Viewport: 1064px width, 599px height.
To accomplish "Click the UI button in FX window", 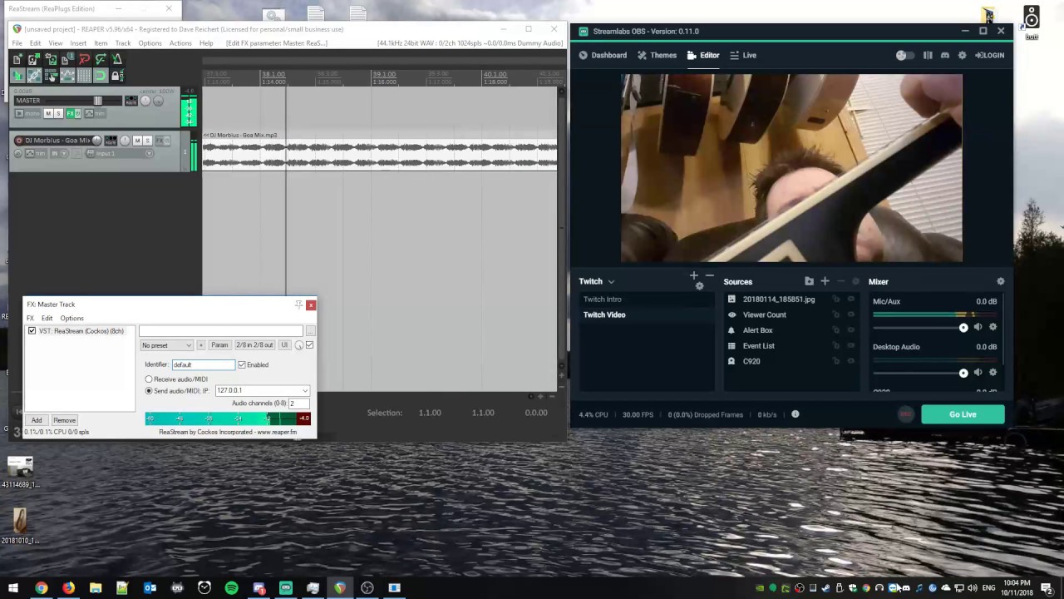I will pos(284,345).
